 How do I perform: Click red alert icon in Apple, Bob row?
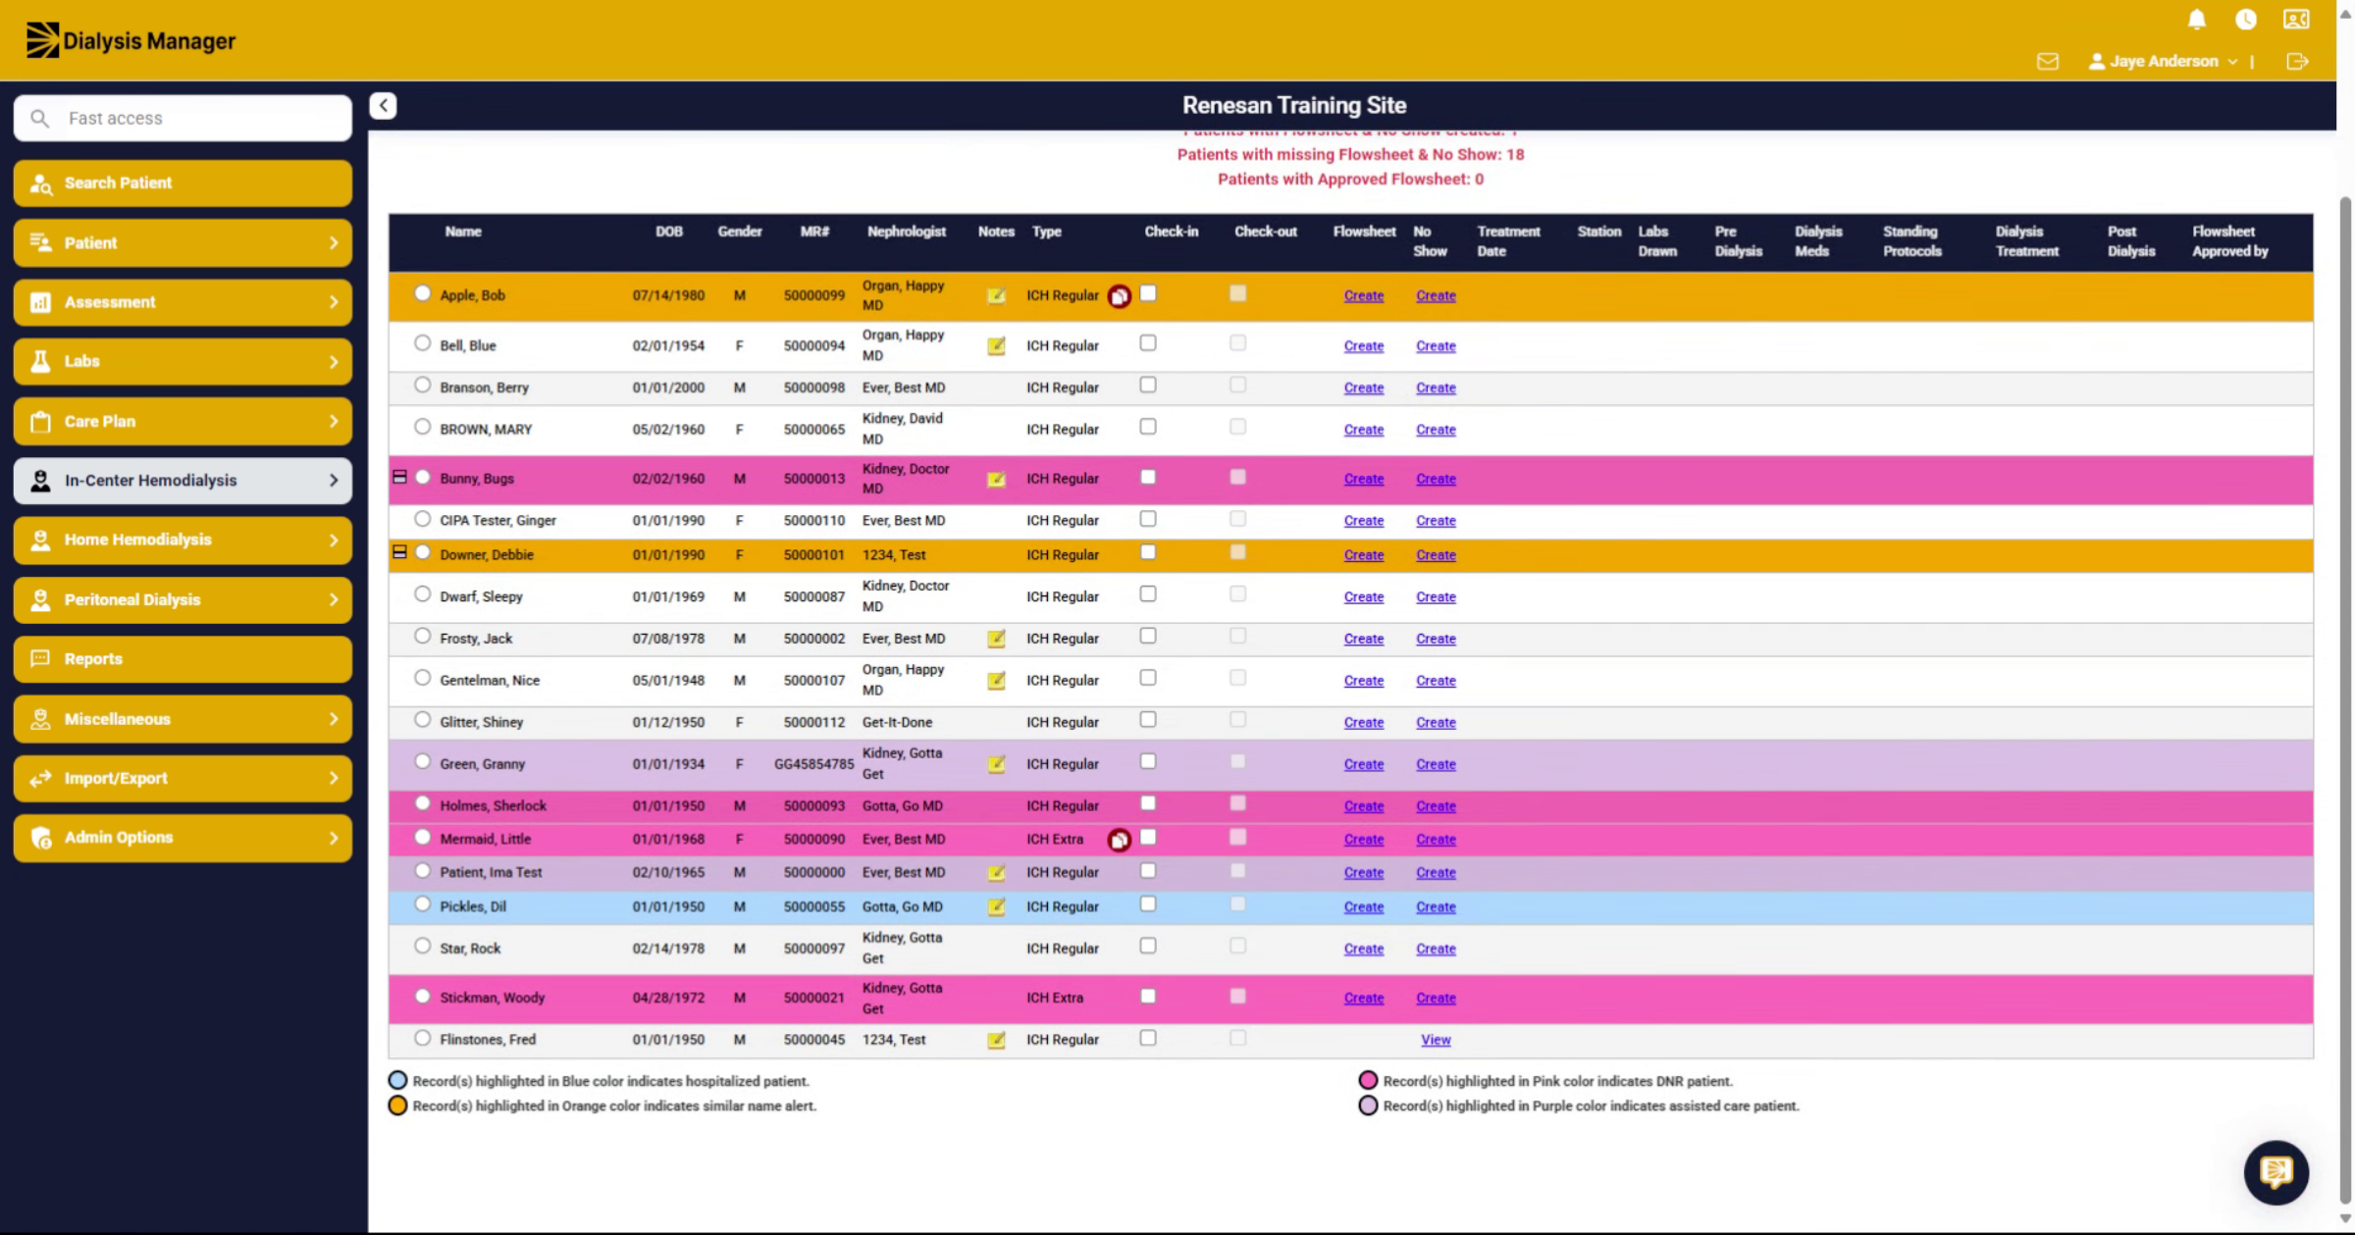1119,296
